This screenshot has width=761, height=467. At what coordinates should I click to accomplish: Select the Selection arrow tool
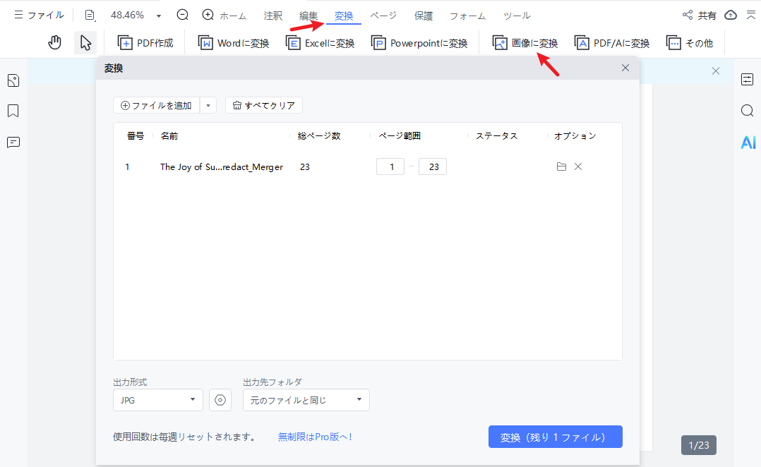[x=85, y=42]
